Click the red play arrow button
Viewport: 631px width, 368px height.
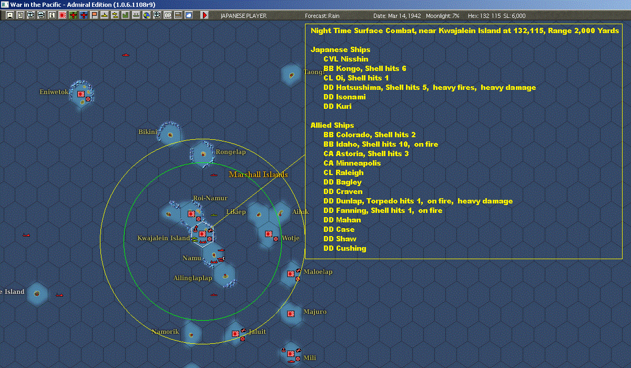(205, 15)
